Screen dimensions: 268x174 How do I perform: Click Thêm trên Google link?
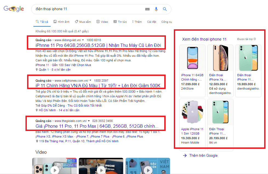[x=203, y=155]
